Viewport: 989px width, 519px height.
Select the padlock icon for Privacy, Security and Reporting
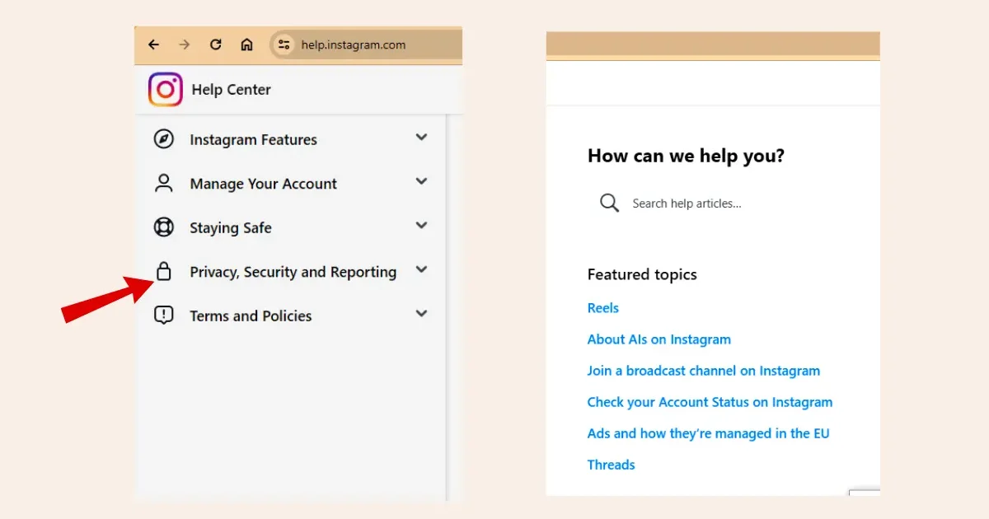pyautogui.click(x=163, y=271)
